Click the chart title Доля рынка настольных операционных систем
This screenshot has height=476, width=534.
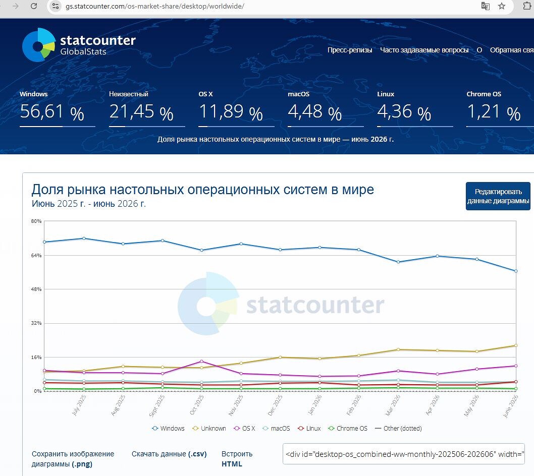coord(202,190)
